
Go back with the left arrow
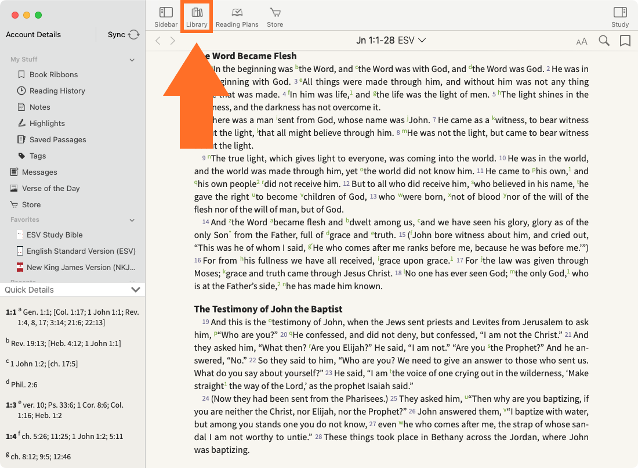pos(158,41)
